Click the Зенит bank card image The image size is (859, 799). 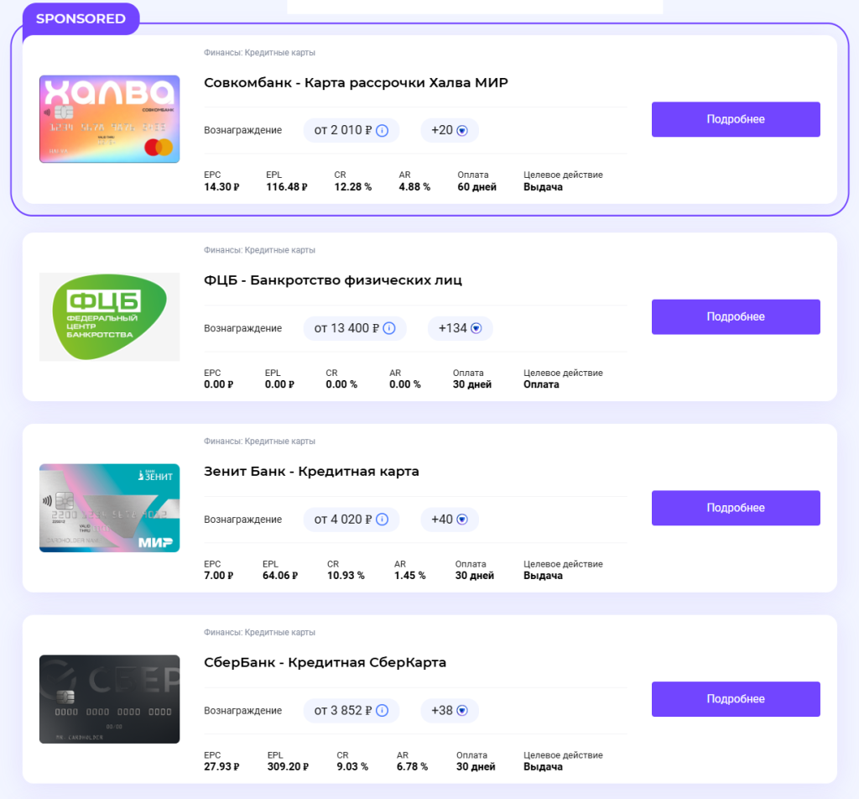point(109,508)
